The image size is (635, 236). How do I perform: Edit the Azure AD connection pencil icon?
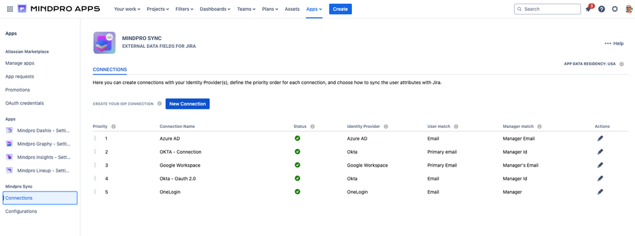point(600,138)
